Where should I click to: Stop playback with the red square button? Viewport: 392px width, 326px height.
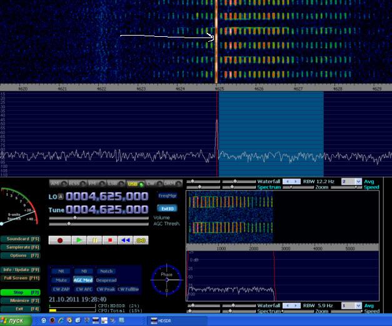[x=110, y=240]
